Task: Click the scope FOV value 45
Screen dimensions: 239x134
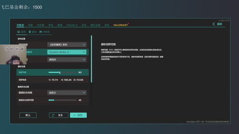Action: pyautogui.click(x=80, y=100)
